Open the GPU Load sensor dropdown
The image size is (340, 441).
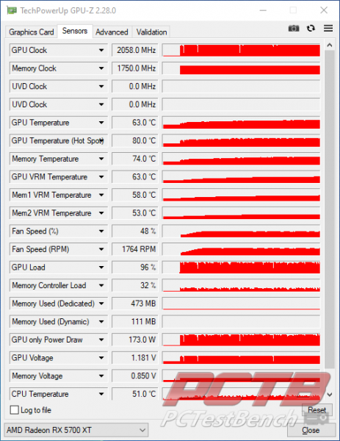[101, 268]
